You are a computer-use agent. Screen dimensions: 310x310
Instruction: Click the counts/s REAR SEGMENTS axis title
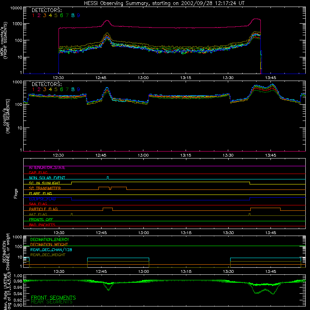(6, 116)
